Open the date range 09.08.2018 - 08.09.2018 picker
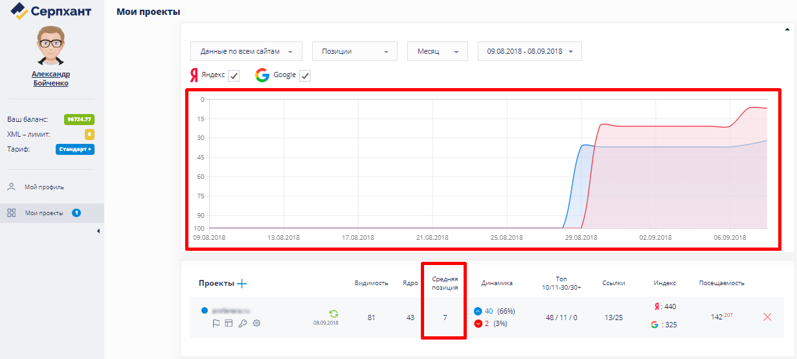797x359 pixels. pyautogui.click(x=529, y=51)
